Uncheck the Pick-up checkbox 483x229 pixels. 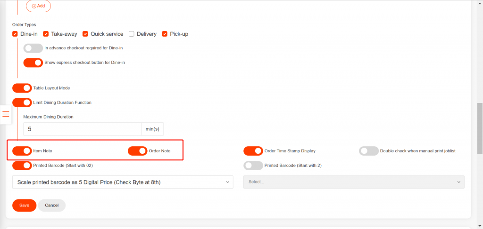point(165,34)
